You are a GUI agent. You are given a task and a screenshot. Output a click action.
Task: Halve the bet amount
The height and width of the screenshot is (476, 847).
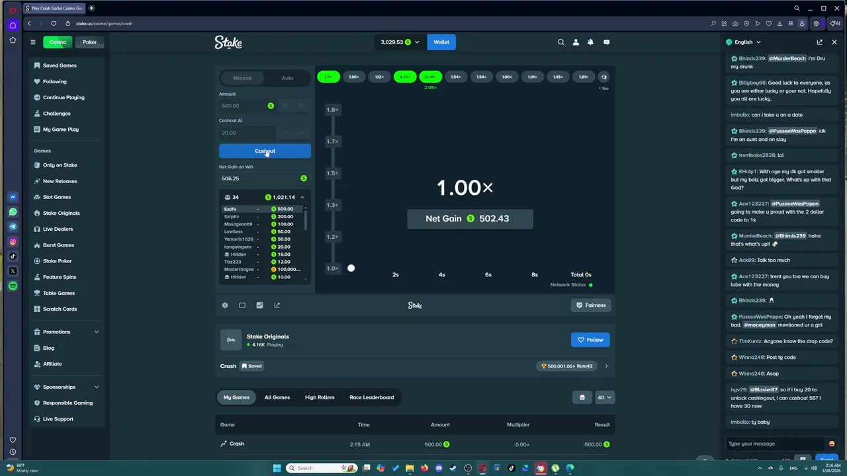[286, 106]
